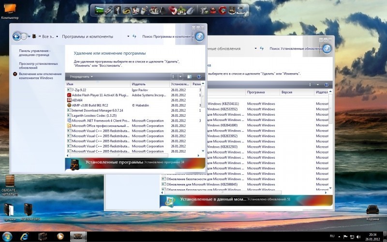The height and width of the screenshot is (242, 387).
Task: Click monitor icon at left of top dock
Action: click(99, 10)
